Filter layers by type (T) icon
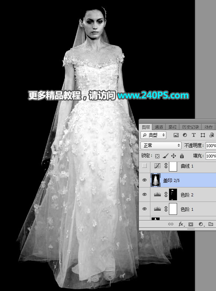Viewport: 216px width, 291px height. [x=194, y=135]
